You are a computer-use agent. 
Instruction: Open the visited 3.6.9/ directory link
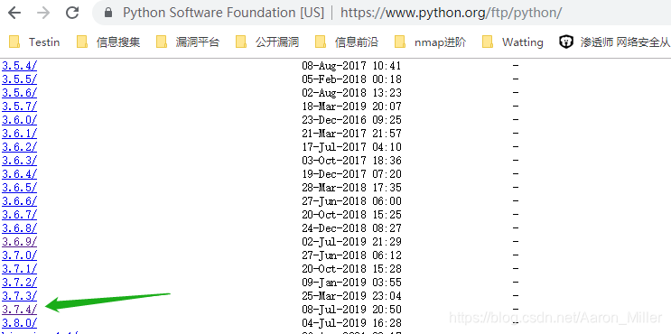point(19,242)
